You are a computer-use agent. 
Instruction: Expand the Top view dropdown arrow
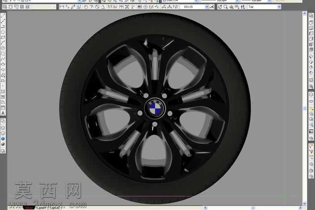point(279,7)
